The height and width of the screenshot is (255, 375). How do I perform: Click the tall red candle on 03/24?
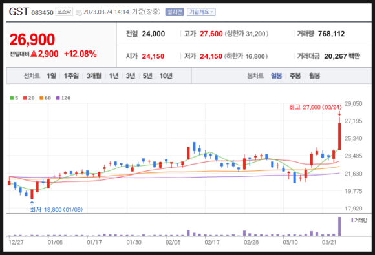point(339,136)
